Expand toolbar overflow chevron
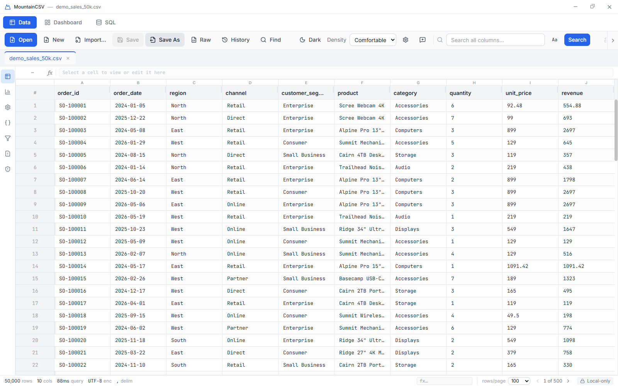The image size is (618, 386). coord(613,40)
